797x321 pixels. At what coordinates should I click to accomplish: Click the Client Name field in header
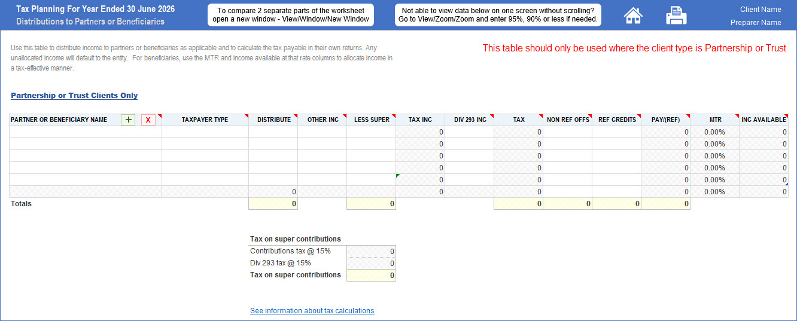coord(761,10)
